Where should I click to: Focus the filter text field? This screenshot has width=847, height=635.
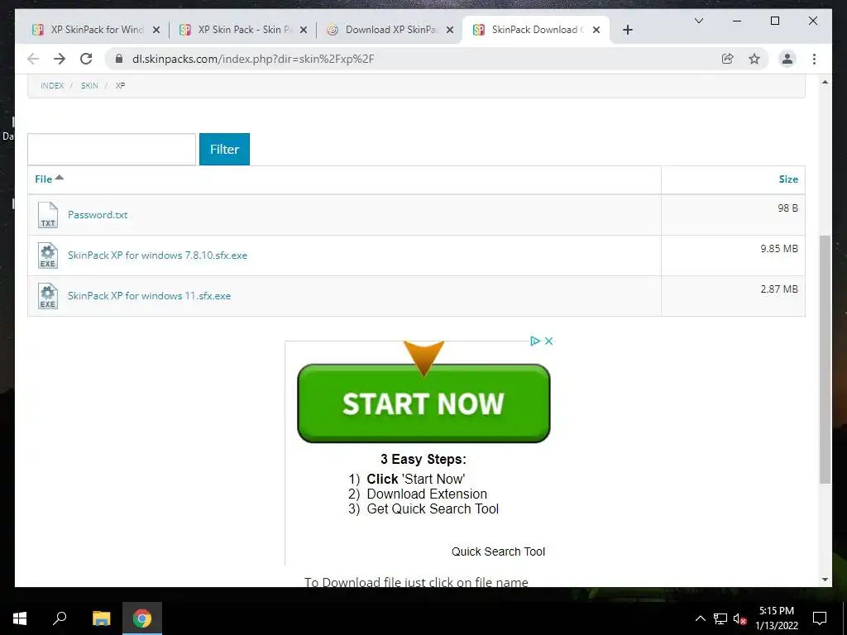(112, 149)
